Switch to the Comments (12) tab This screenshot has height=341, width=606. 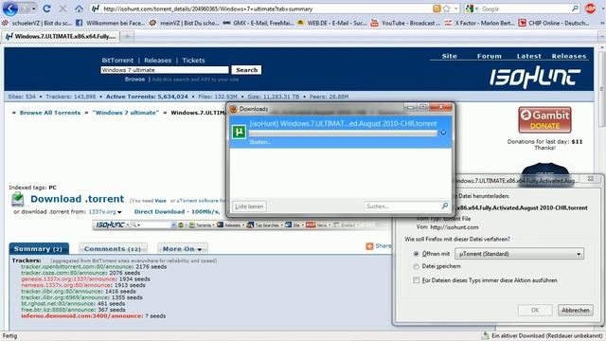[x=113, y=248]
